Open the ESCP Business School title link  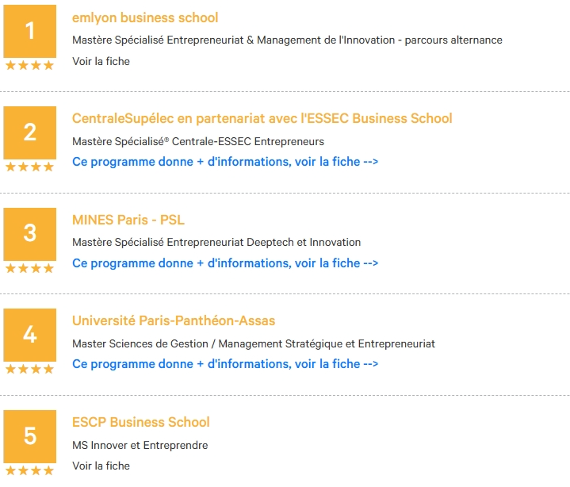pyautogui.click(x=141, y=422)
